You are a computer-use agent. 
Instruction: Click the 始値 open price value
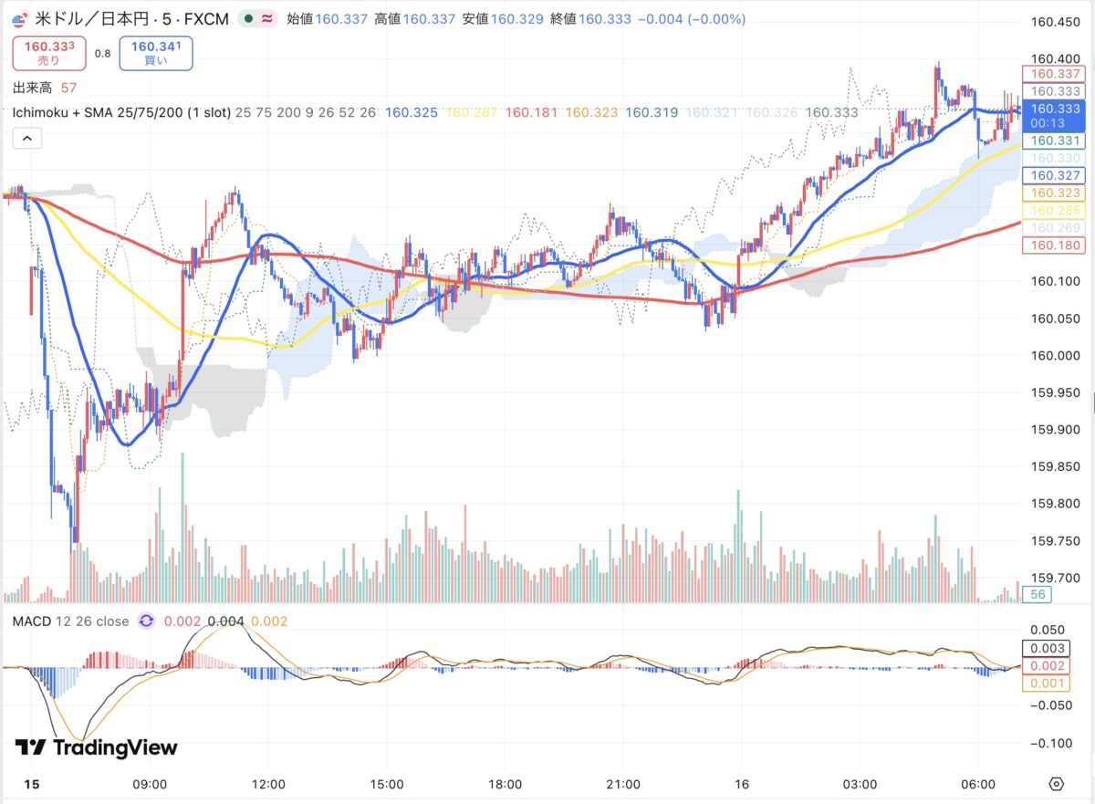click(340, 19)
